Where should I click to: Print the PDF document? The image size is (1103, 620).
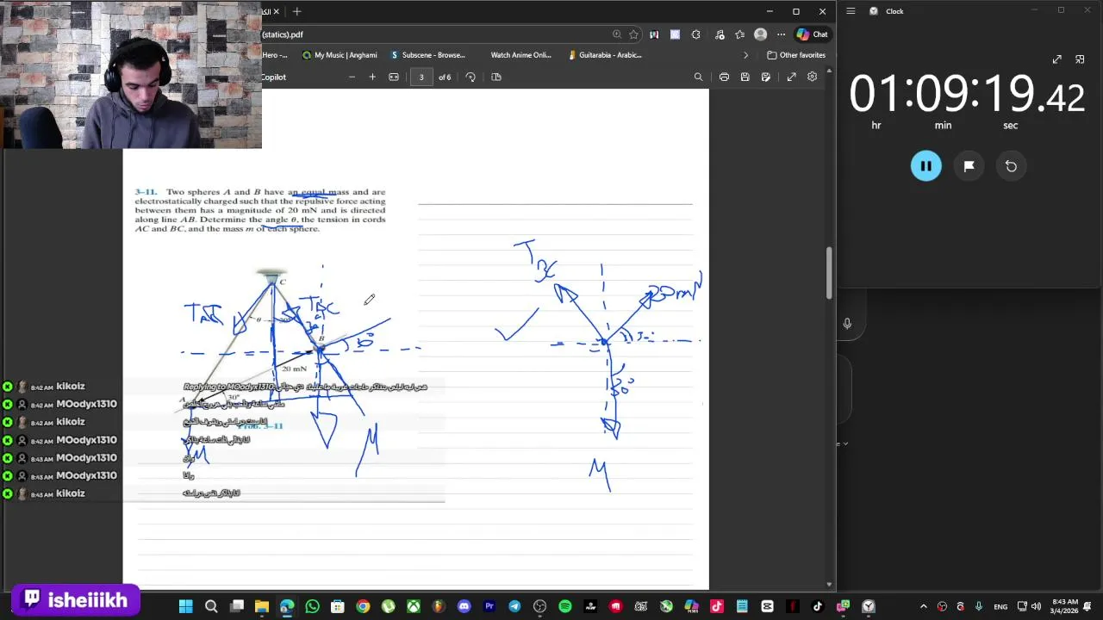coord(724,77)
